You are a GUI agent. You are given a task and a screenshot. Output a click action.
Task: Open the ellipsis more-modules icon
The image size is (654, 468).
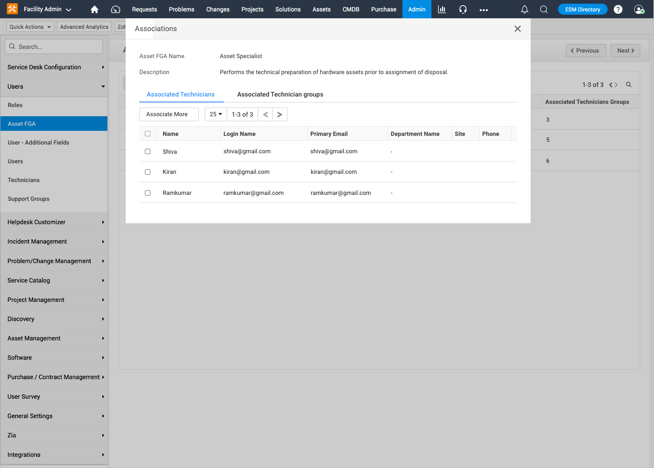(484, 9)
